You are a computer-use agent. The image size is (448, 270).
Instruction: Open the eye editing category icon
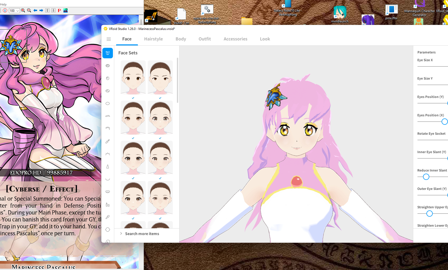pyautogui.click(x=107, y=66)
